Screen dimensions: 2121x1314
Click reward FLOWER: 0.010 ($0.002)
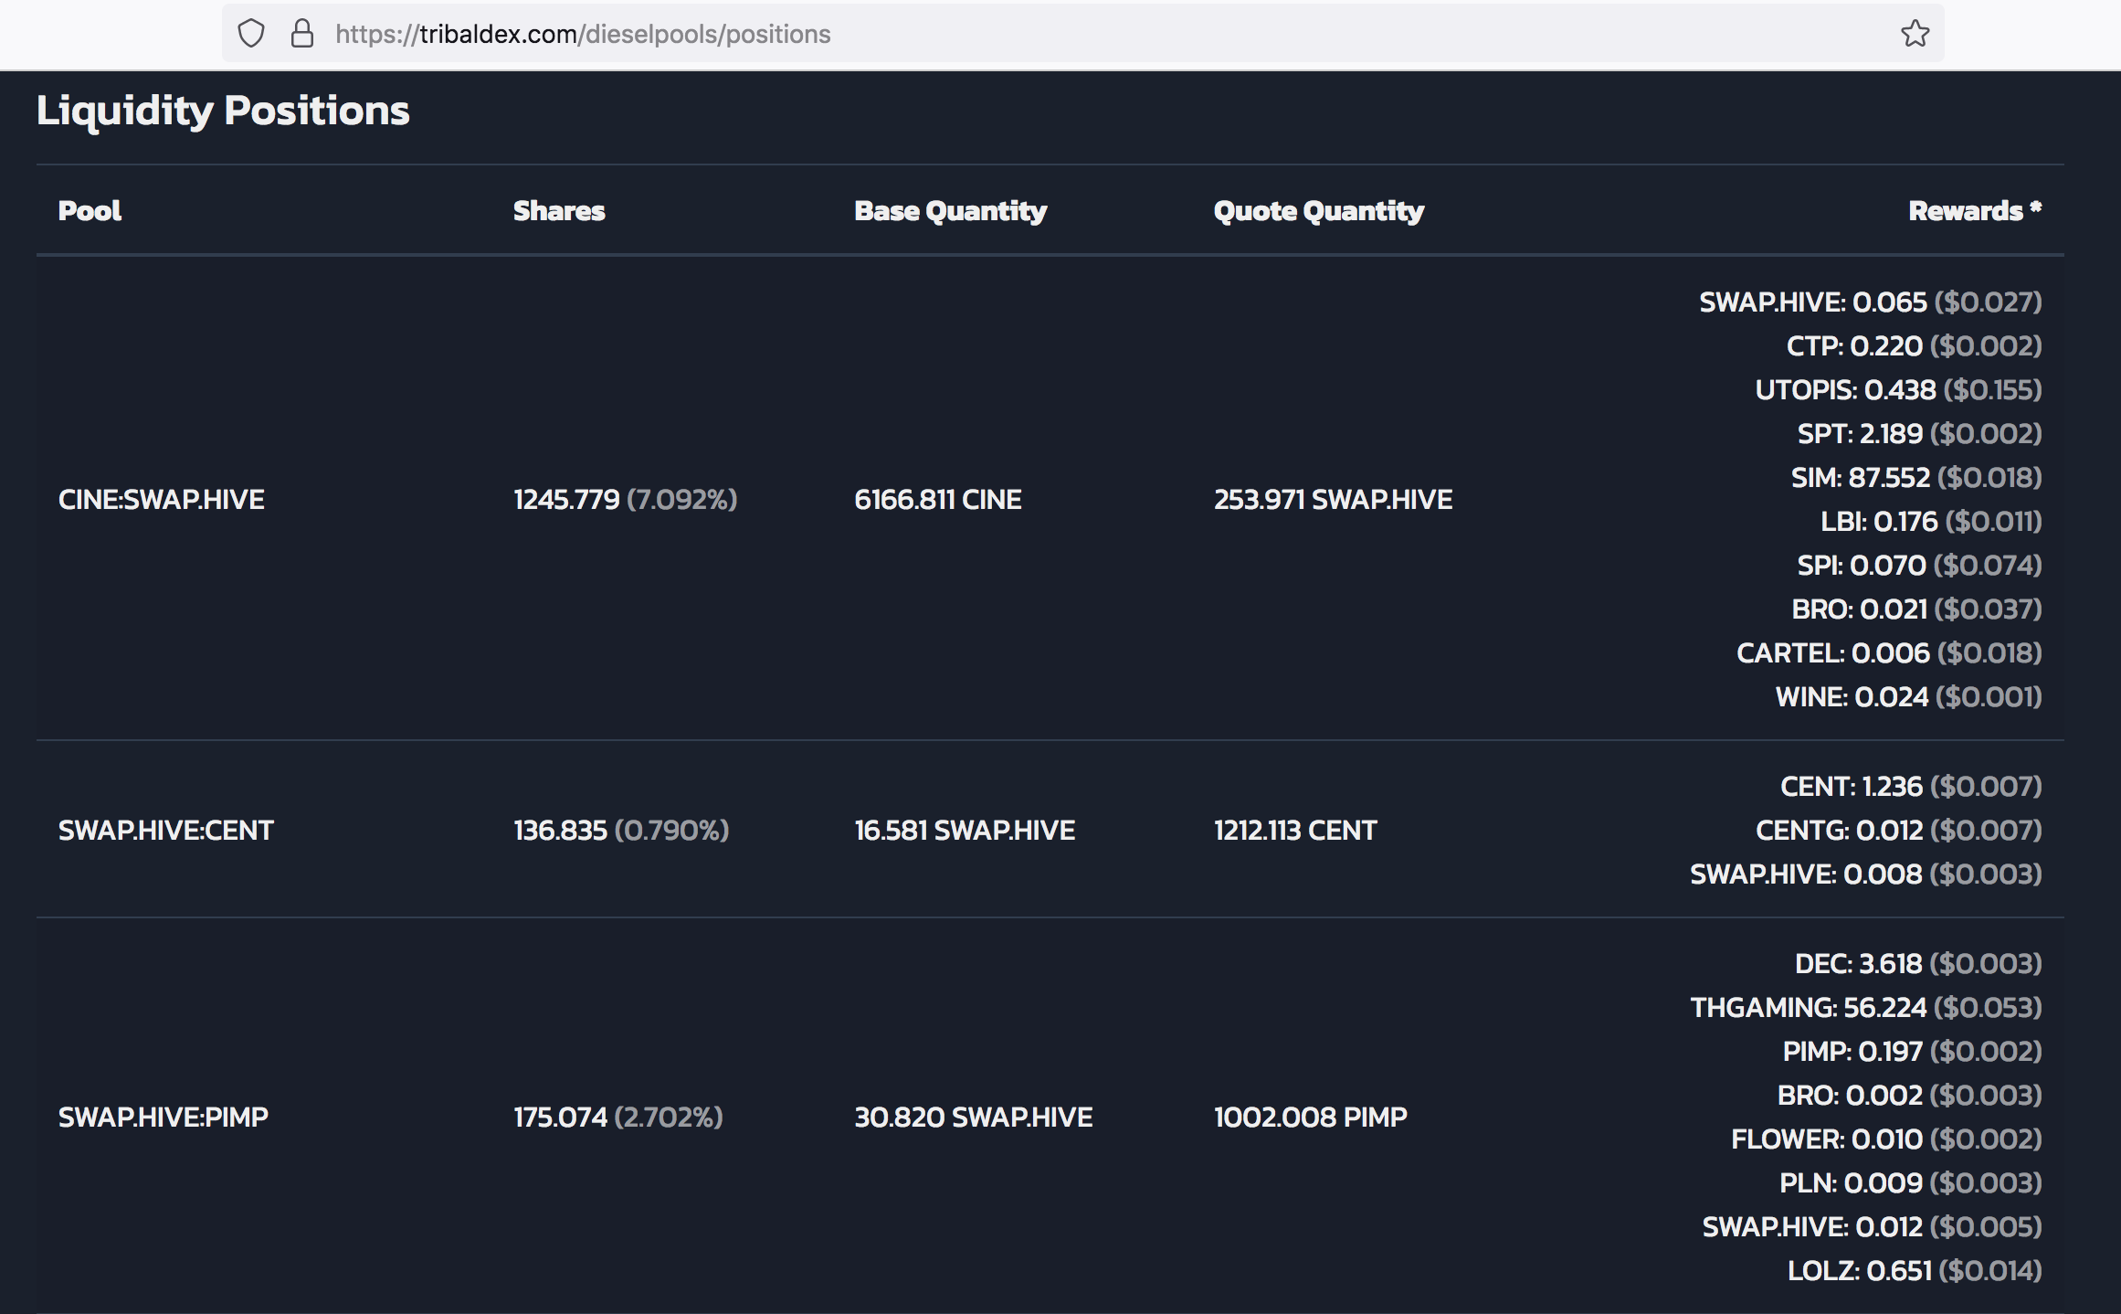pyautogui.click(x=1887, y=1139)
